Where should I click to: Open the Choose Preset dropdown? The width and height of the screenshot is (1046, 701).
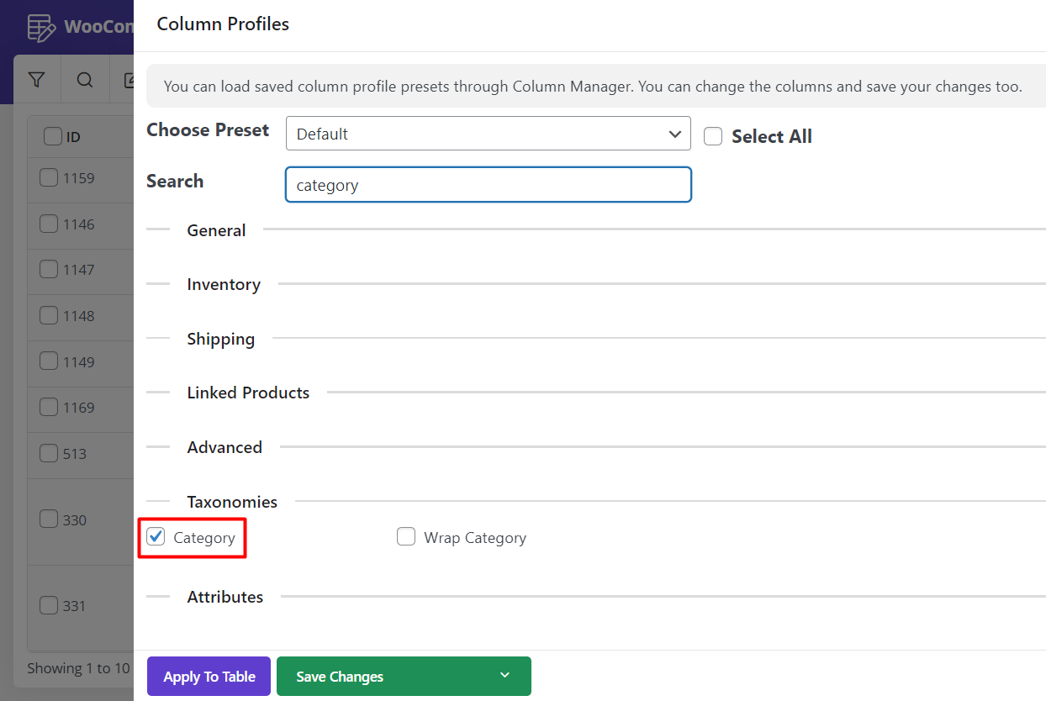point(488,134)
